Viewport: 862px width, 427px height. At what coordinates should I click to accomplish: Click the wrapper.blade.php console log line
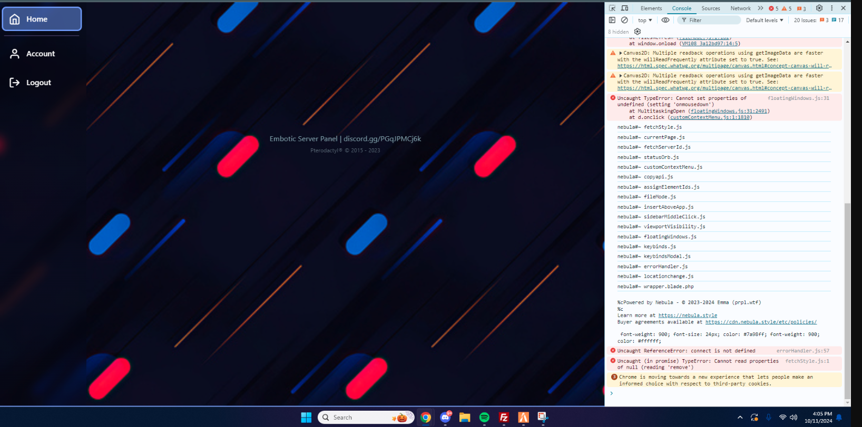click(724, 287)
